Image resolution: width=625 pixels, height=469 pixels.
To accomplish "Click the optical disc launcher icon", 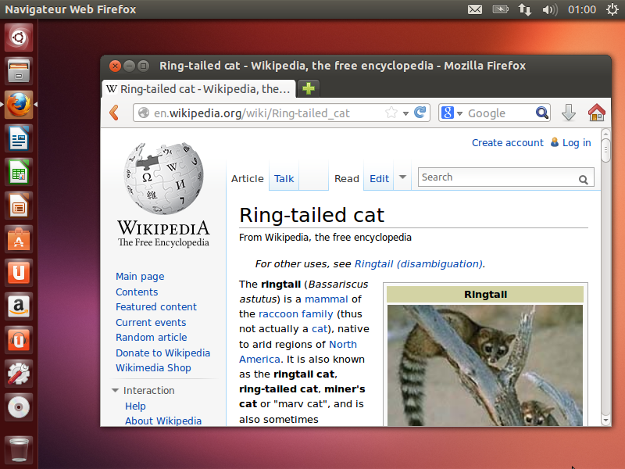I will (x=19, y=407).
